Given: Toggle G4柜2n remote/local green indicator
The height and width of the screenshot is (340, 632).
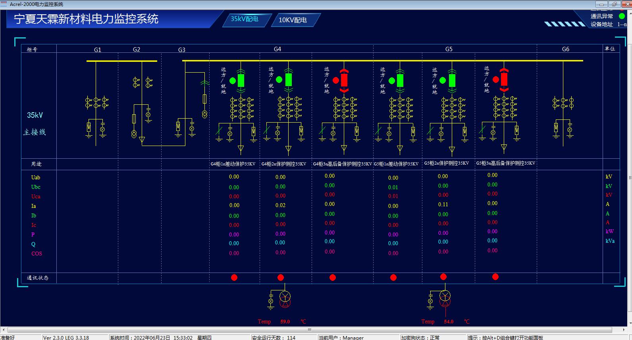Looking at the screenshot, I should click(x=279, y=80).
